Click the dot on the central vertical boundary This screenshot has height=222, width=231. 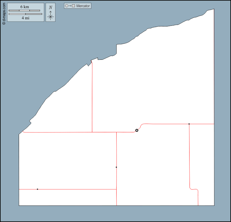(x=116, y=167)
